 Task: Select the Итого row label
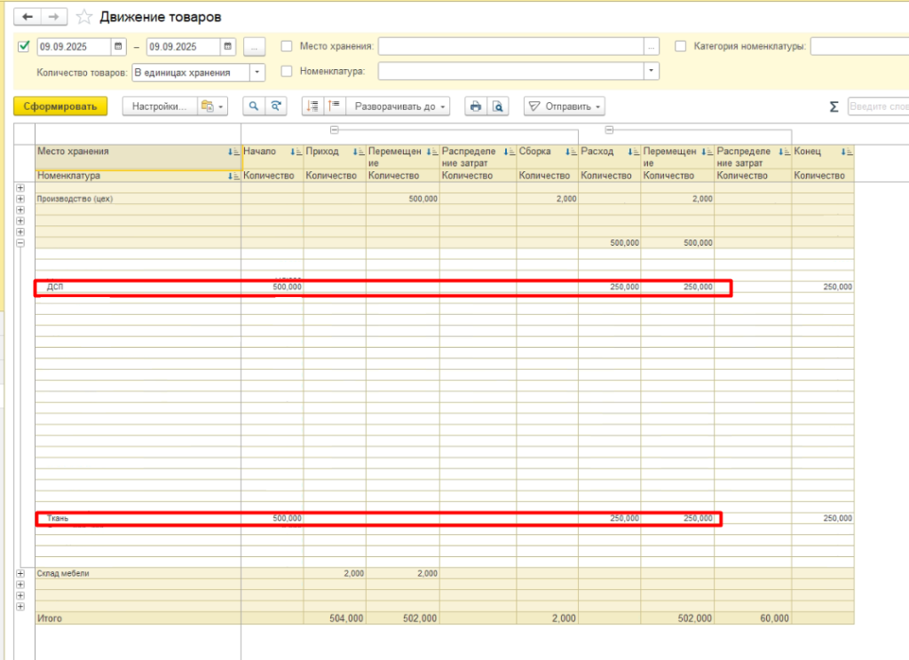[50, 618]
